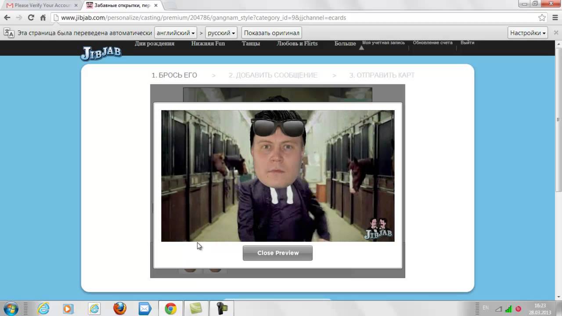Click the Выйти logout link
562x316 pixels.
pos(467,43)
